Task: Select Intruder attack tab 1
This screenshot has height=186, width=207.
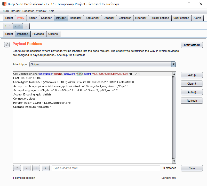Action: pyautogui.click(x=6, y=26)
